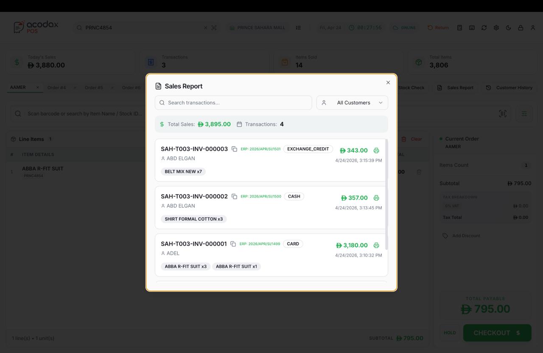
Task: Click the Stock Check button
Action: tap(411, 88)
